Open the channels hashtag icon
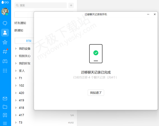 (x=5, y=52)
